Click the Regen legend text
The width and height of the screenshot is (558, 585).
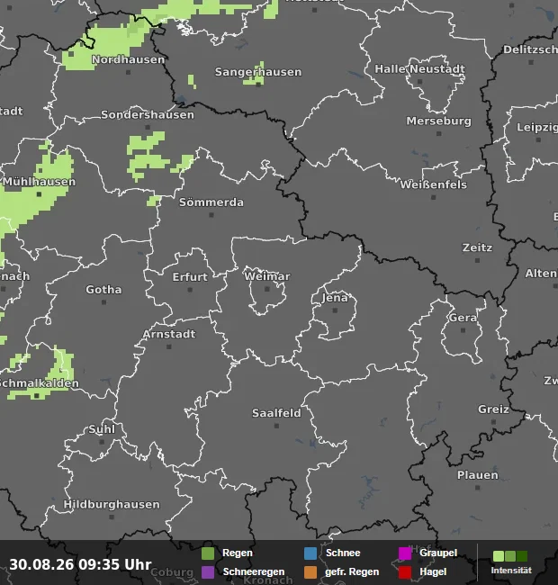tap(238, 553)
